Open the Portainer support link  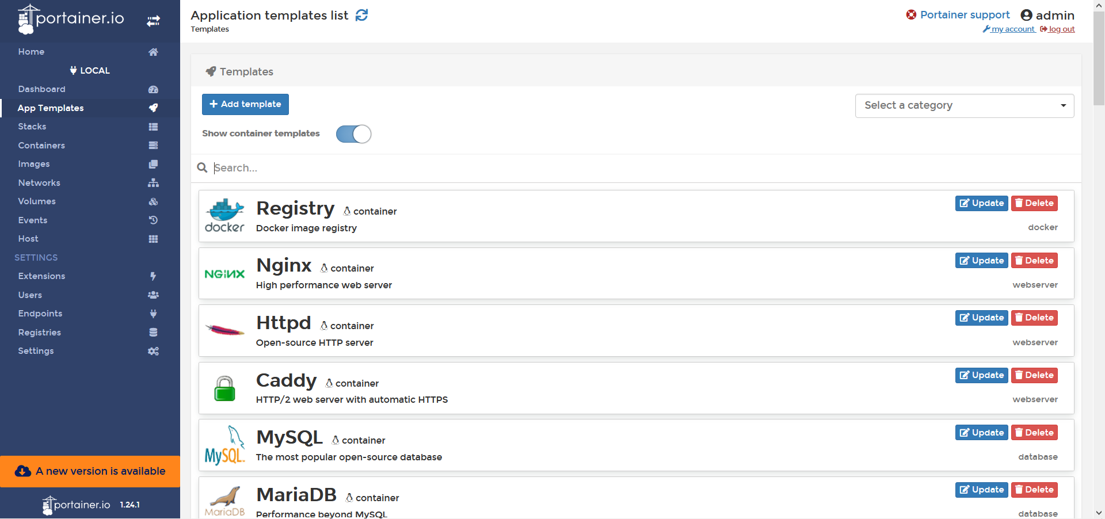[965, 15]
